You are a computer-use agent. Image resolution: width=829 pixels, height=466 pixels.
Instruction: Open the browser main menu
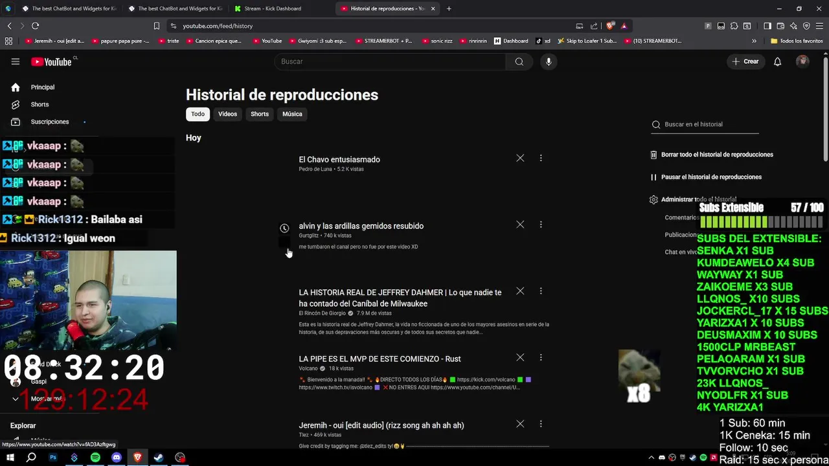pos(820,26)
